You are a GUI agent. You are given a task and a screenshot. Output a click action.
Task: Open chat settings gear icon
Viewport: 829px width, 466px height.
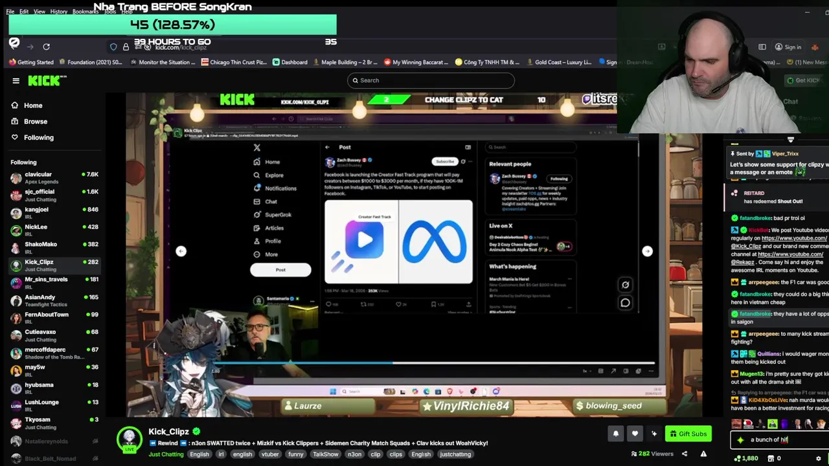818,458
